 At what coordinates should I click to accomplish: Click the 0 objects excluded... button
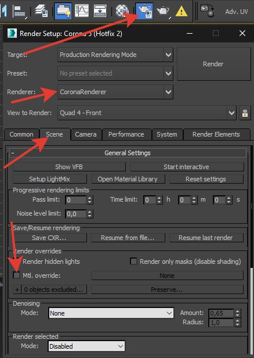pos(54,289)
